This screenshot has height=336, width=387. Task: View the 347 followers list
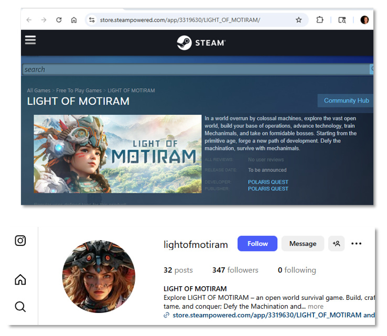point(235,270)
